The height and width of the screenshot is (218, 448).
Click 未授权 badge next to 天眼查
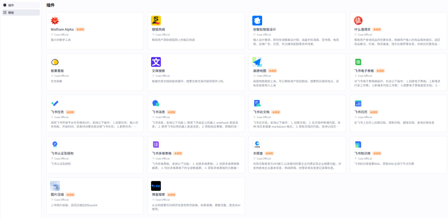point(269,153)
